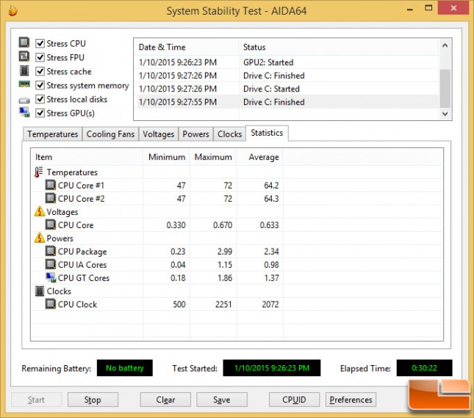The image size is (474, 418).
Task: Click the CPU chip icon beside Stress CPU
Action: [x=24, y=43]
